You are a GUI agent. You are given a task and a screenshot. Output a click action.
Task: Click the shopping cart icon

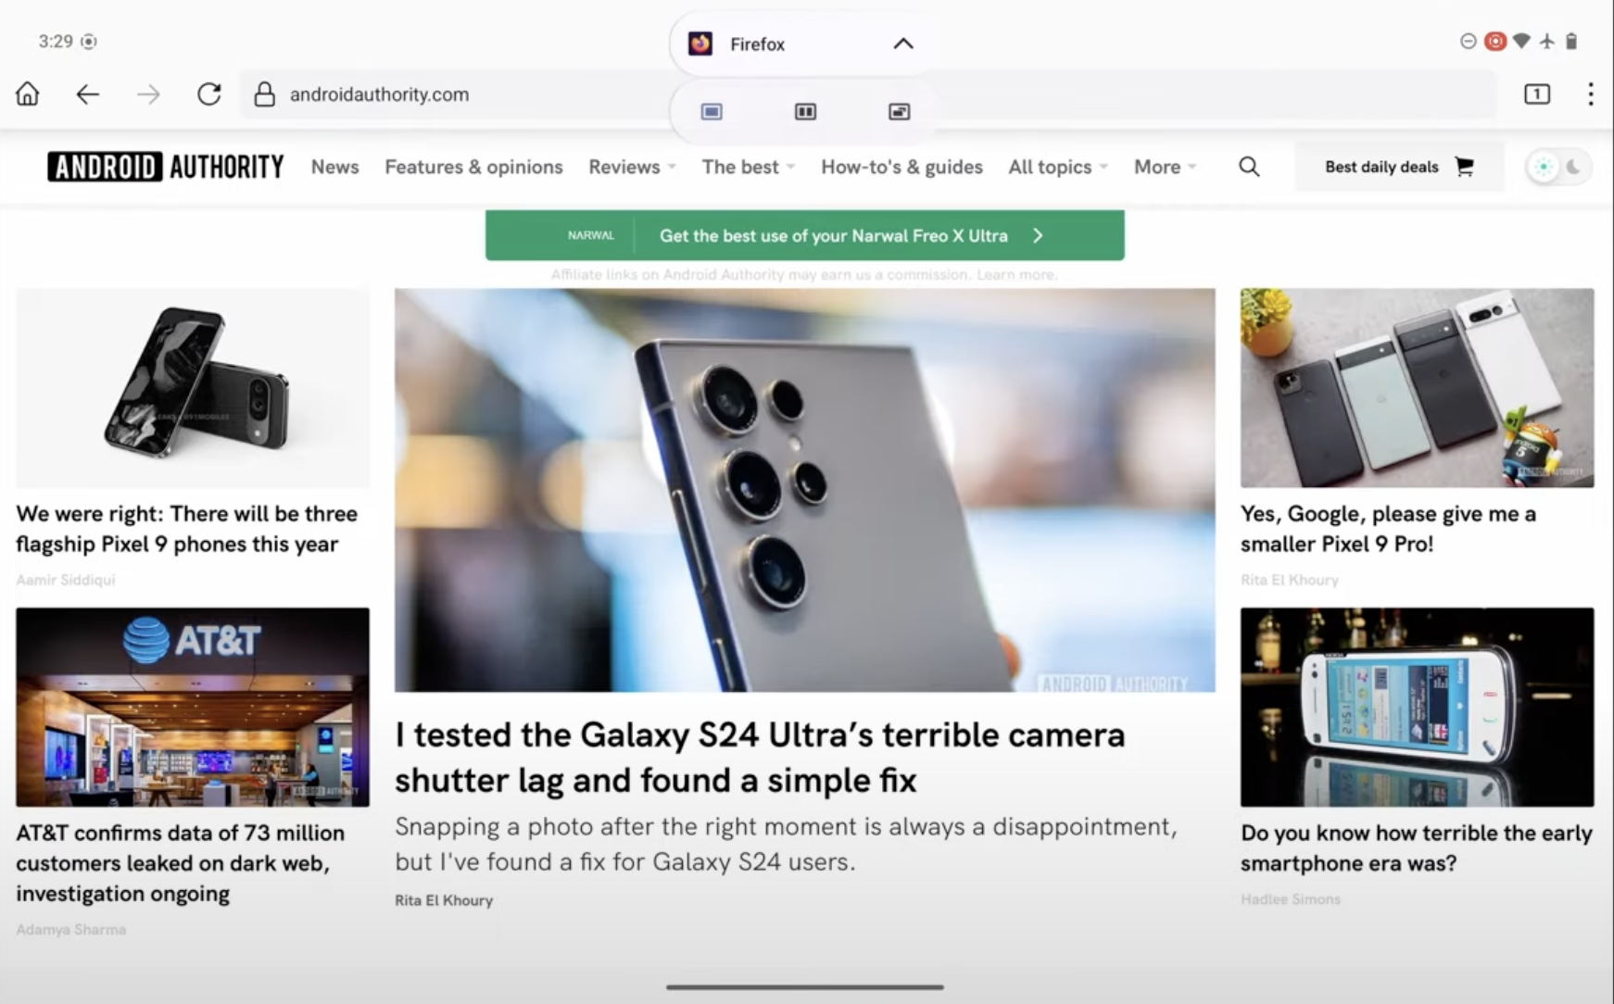coord(1464,167)
